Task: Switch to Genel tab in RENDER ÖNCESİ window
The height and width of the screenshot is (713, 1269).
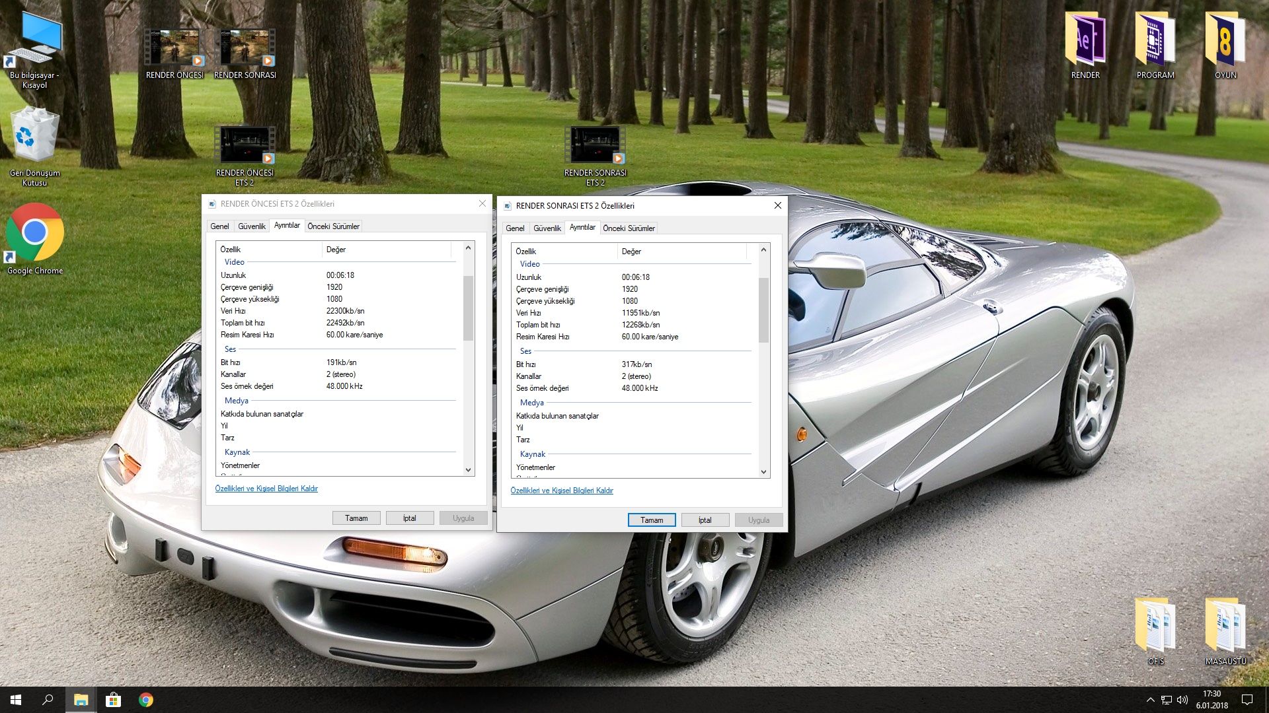Action: (219, 226)
